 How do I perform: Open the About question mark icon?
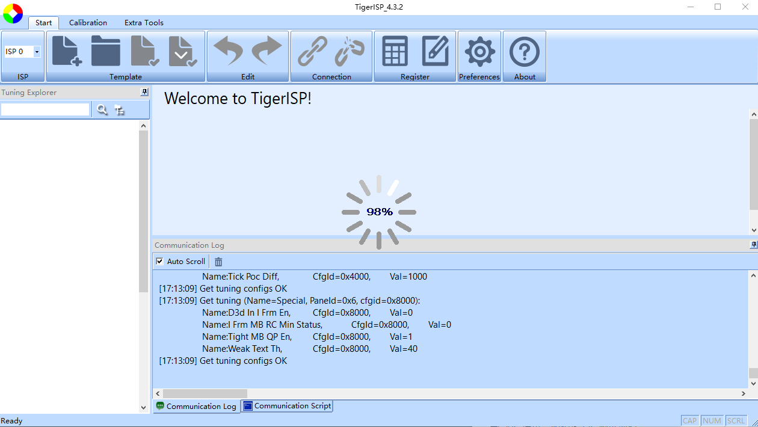tap(524, 51)
